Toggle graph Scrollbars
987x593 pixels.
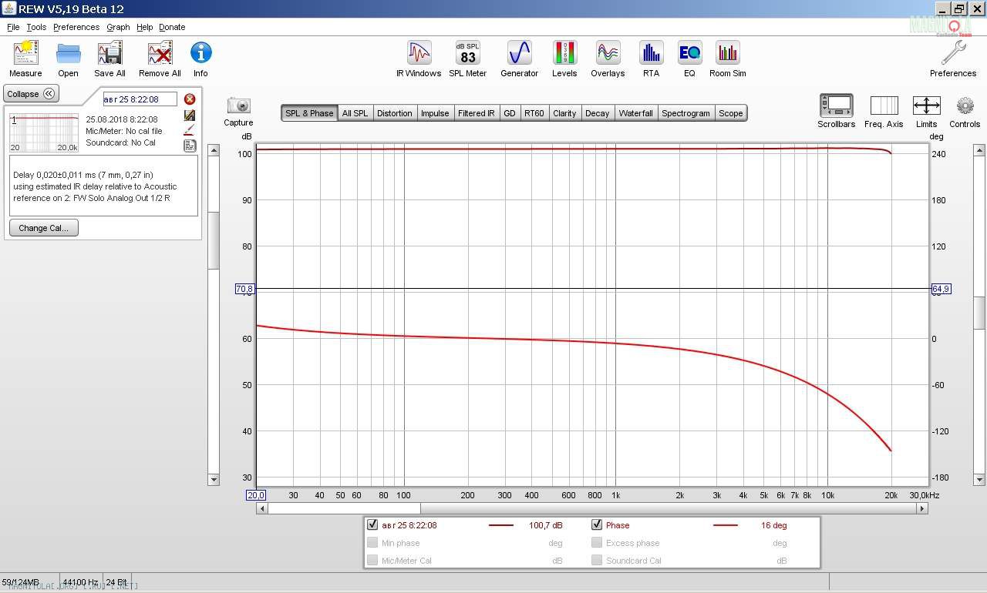[x=837, y=112]
